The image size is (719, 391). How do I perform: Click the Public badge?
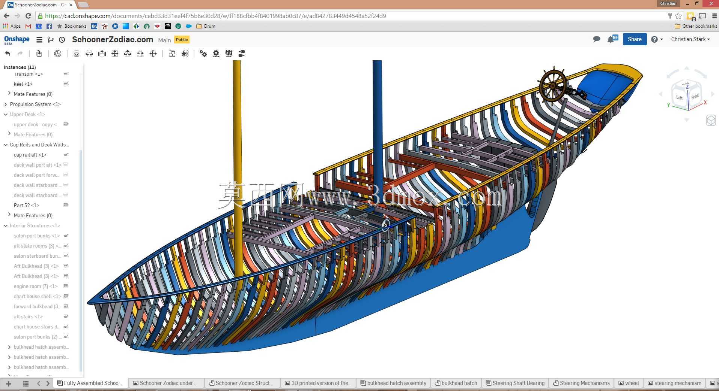[182, 40]
